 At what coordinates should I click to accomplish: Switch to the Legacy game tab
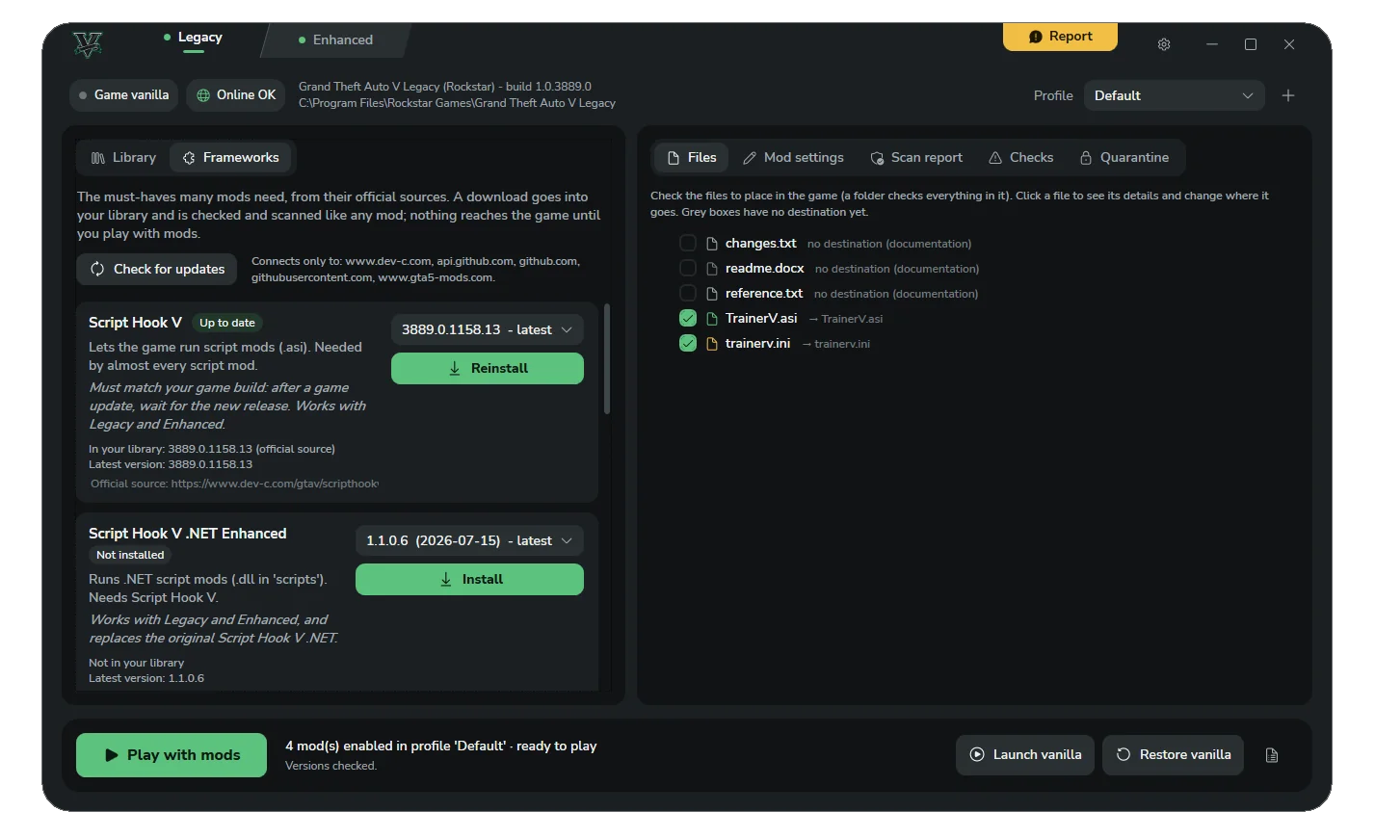[194, 39]
